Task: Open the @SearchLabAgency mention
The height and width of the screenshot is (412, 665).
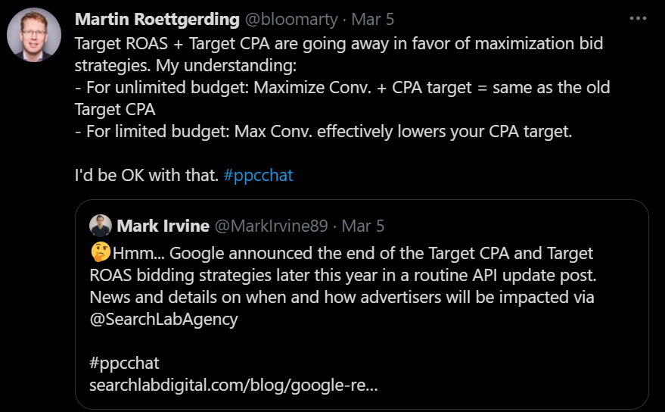Action: 163,320
